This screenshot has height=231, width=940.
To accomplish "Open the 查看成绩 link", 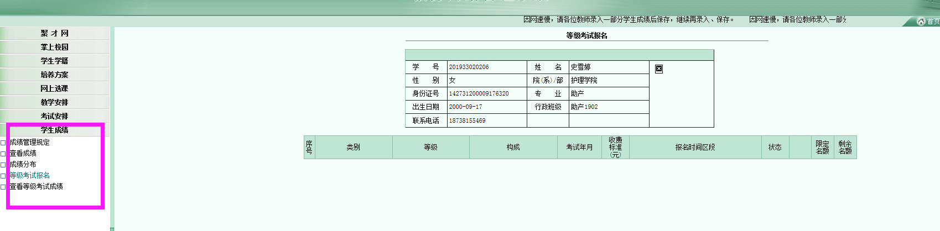I will click(23, 153).
